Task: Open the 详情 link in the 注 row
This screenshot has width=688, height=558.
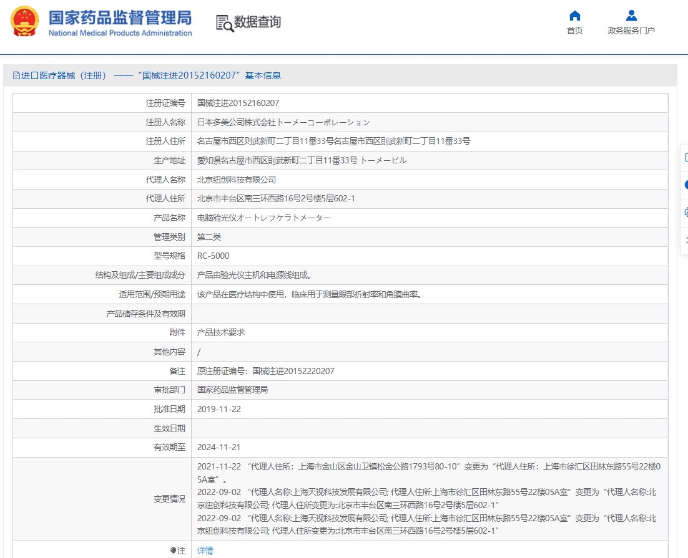Action: [x=205, y=551]
